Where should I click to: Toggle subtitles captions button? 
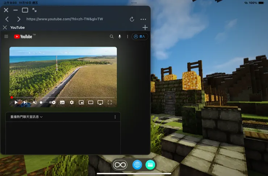coord(62,102)
